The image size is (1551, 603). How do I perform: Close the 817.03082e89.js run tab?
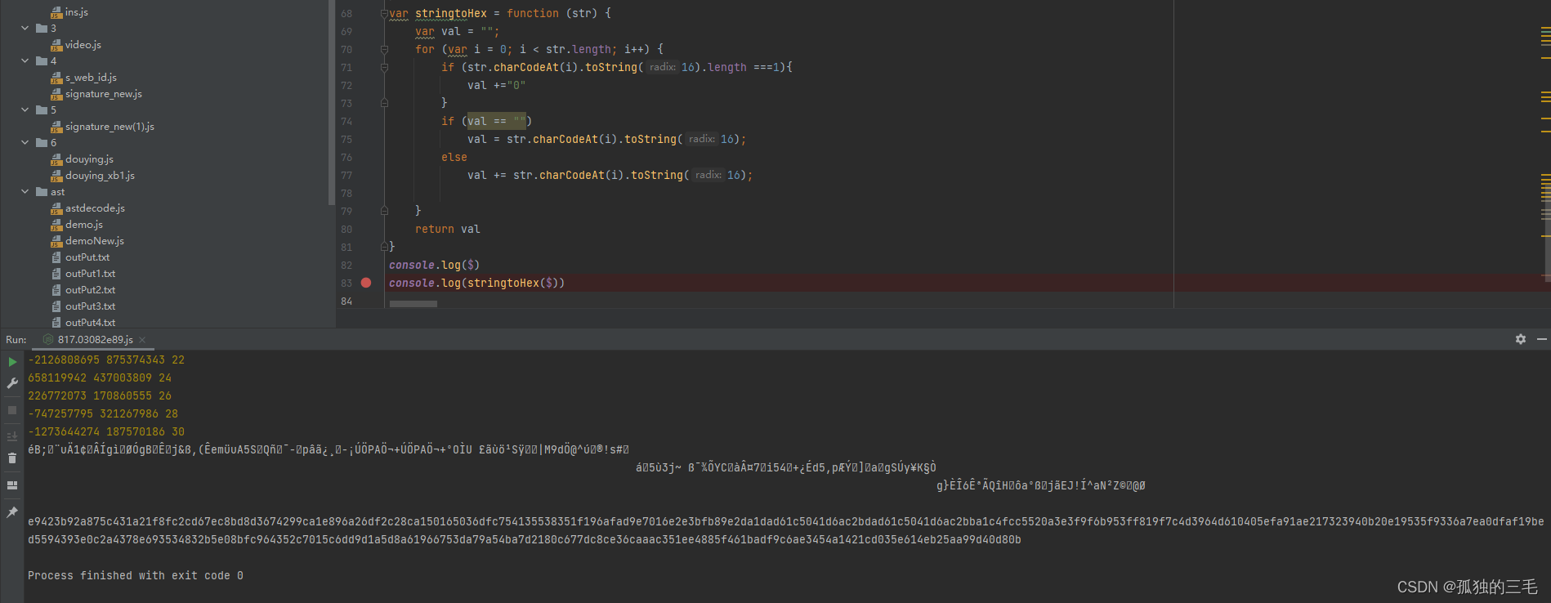(x=142, y=340)
